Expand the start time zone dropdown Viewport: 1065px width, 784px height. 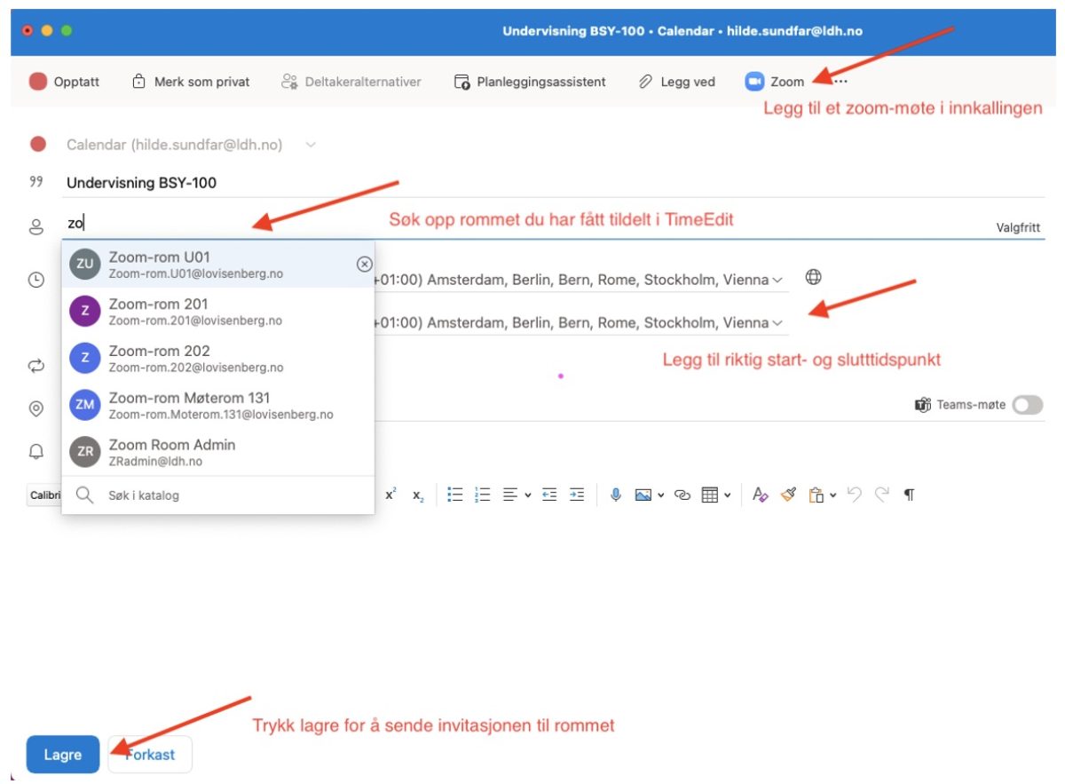tap(777, 280)
